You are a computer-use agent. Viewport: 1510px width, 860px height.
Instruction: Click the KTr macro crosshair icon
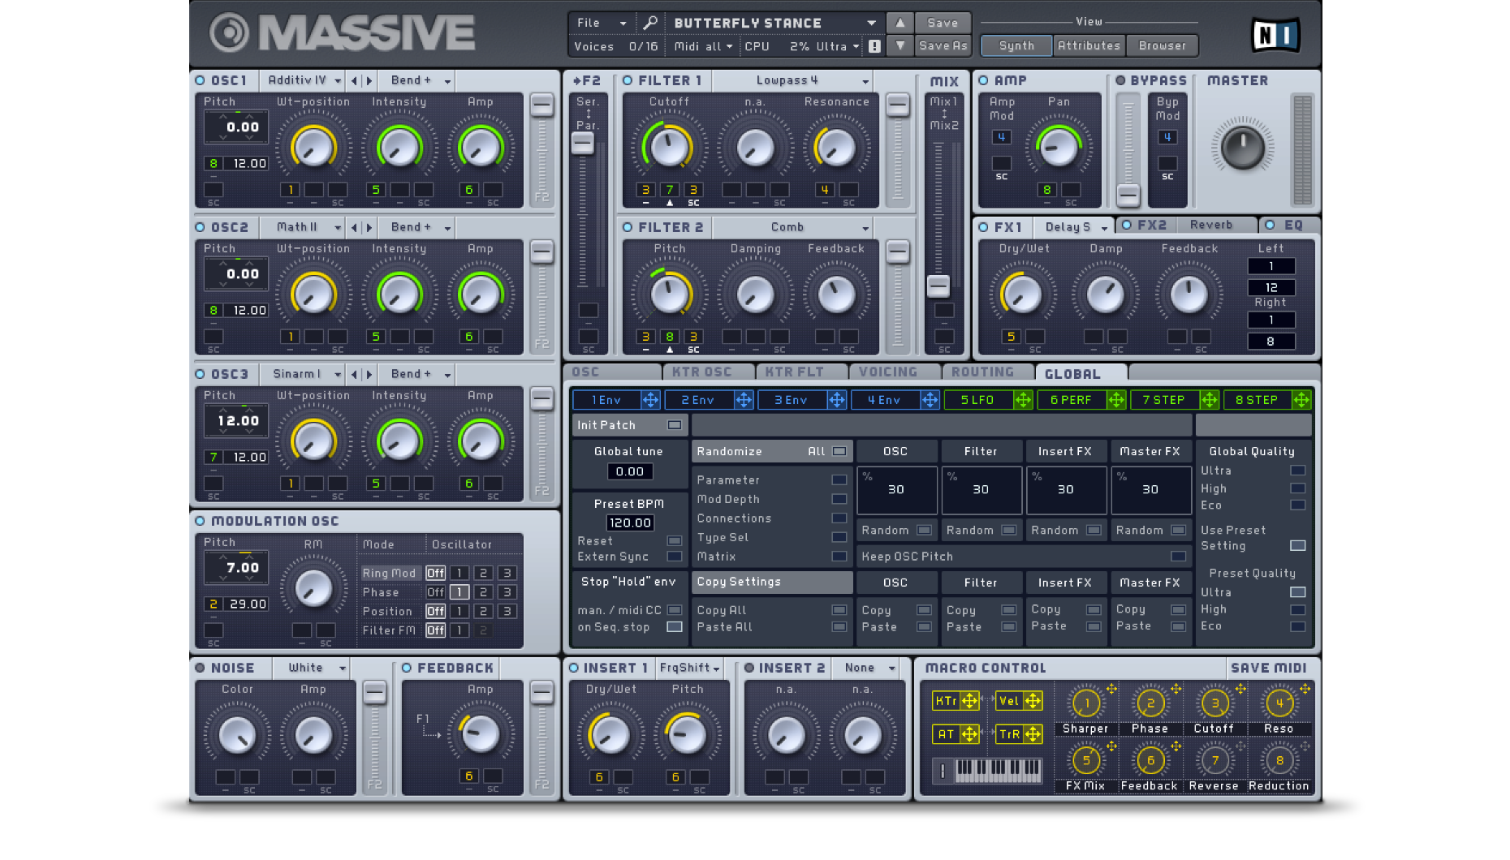click(x=969, y=701)
